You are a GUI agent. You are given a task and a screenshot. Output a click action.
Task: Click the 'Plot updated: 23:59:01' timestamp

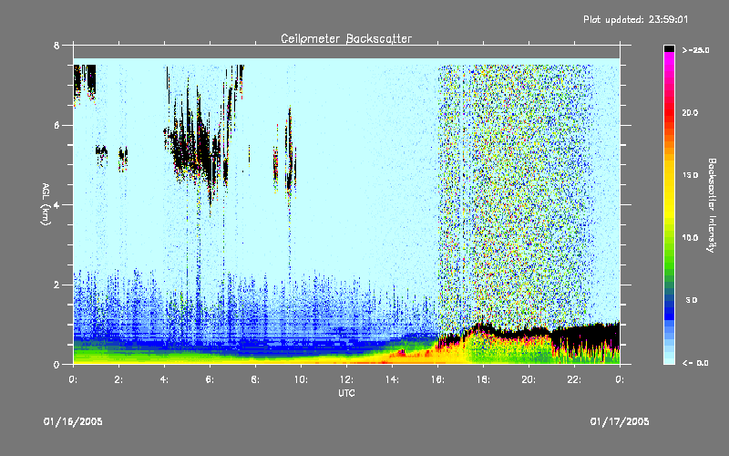click(635, 19)
